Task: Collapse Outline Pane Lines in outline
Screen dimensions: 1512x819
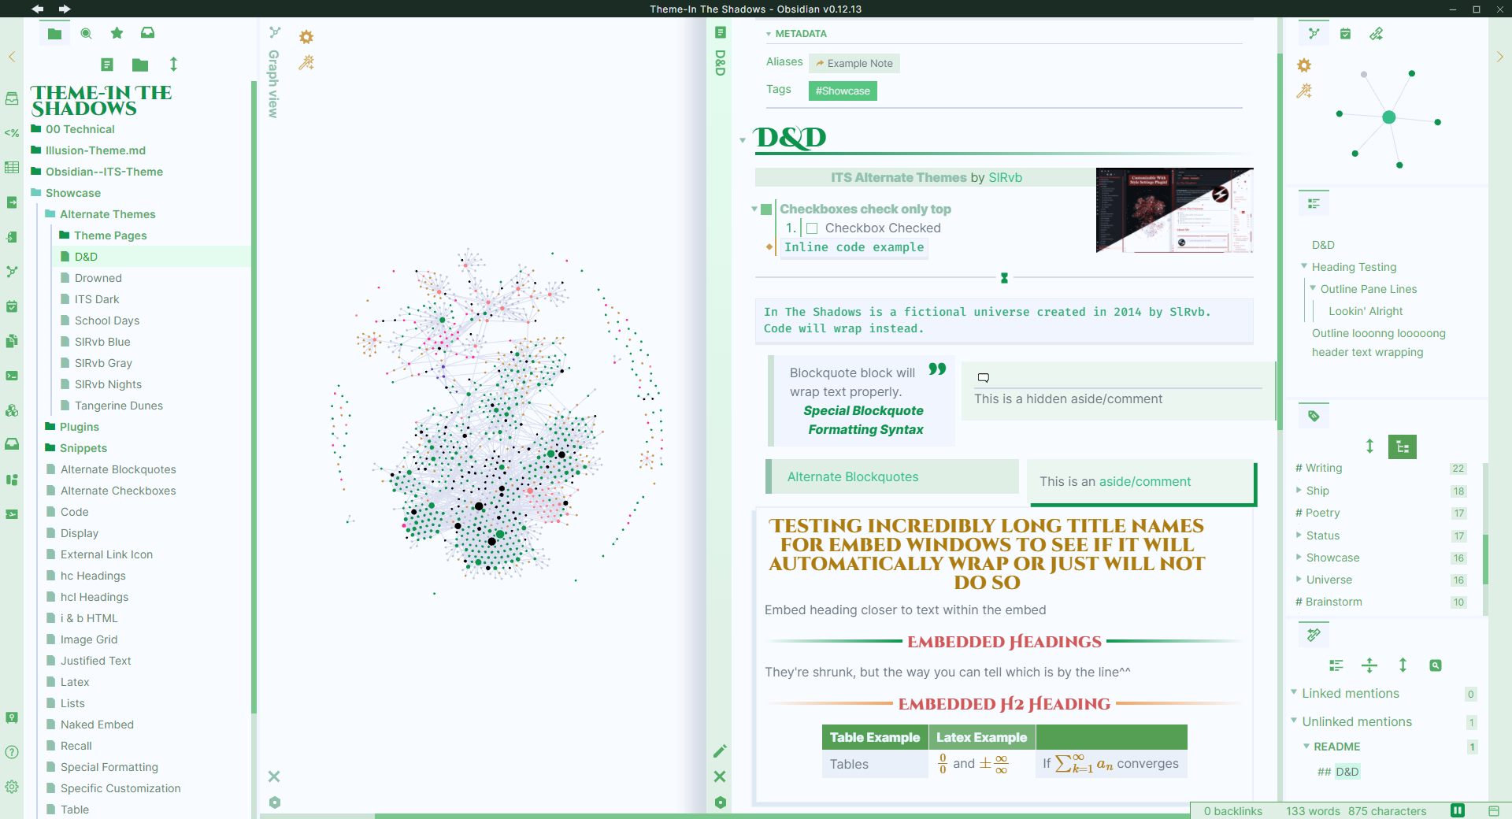Action: [1313, 288]
